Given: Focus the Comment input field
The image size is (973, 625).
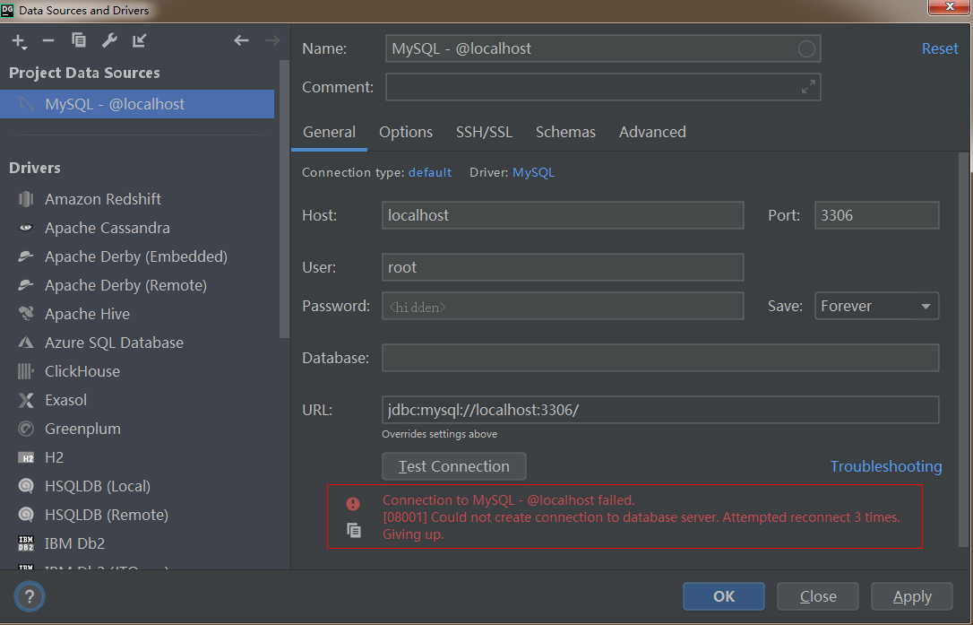Looking at the screenshot, I should 603,87.
